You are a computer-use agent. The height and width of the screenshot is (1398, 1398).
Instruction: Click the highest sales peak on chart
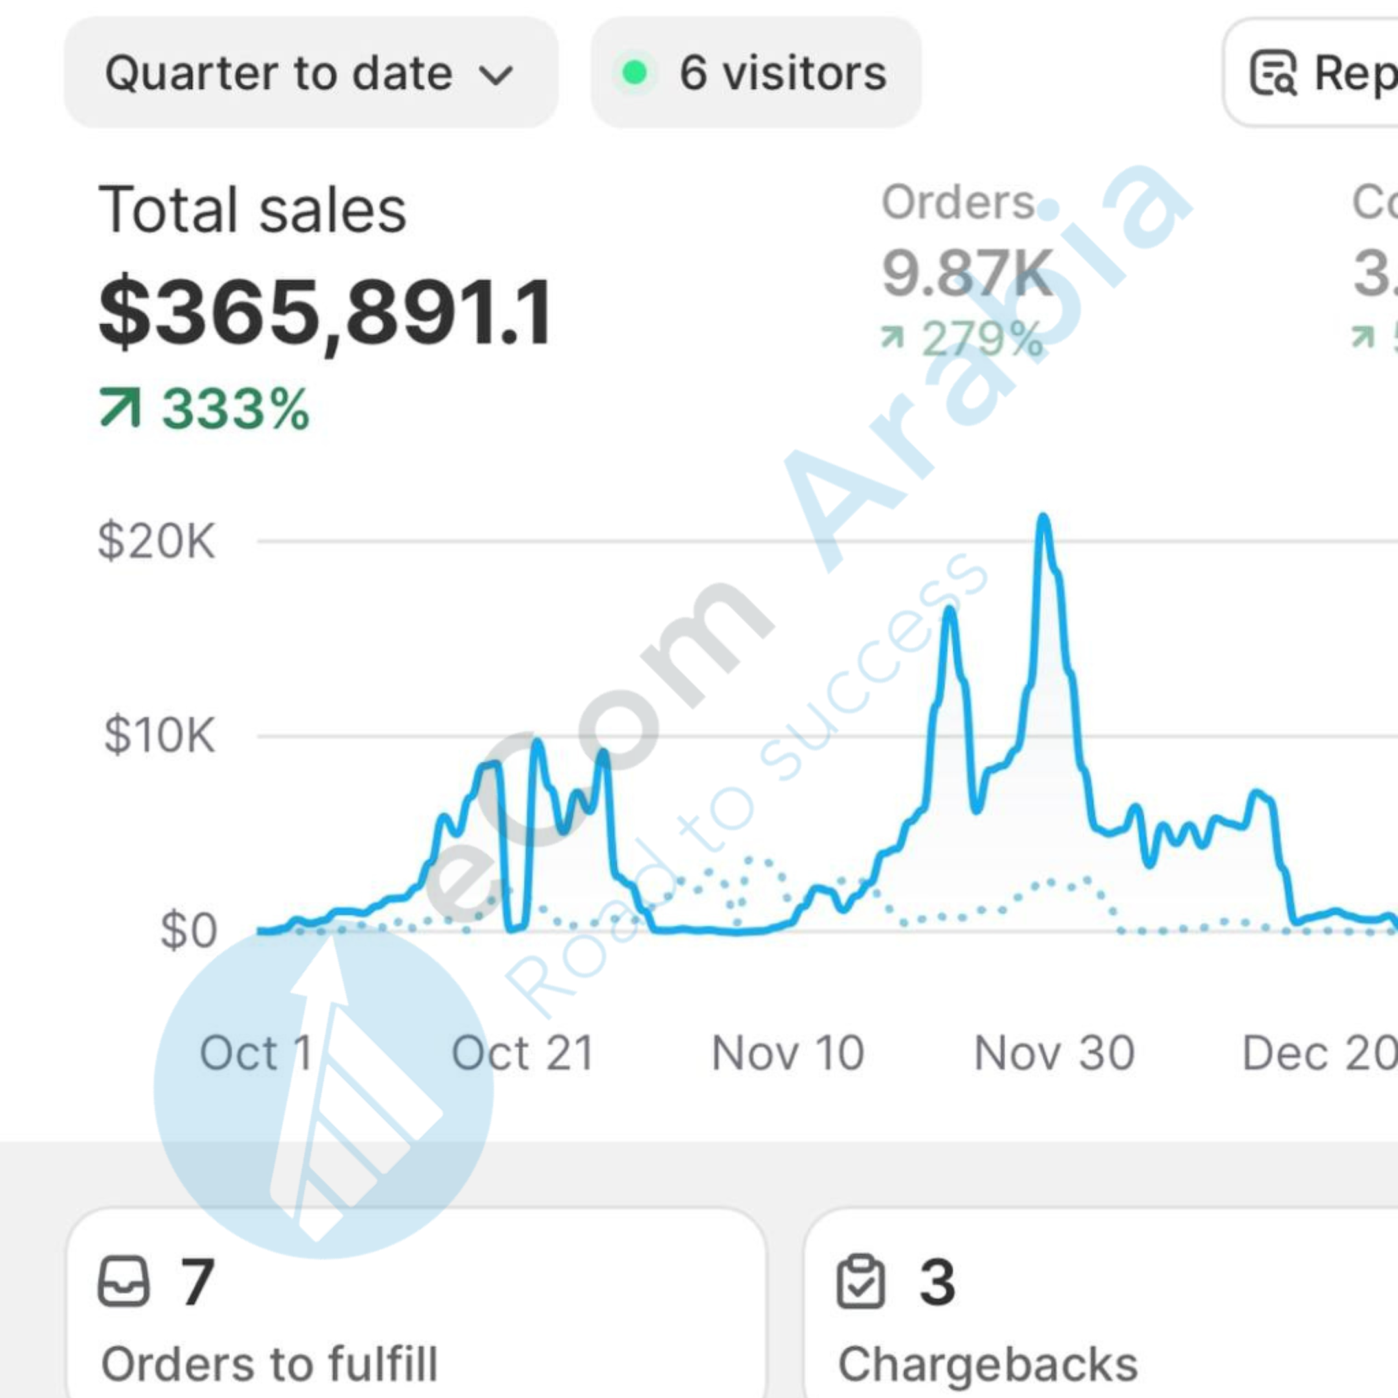click(1043, 518)
